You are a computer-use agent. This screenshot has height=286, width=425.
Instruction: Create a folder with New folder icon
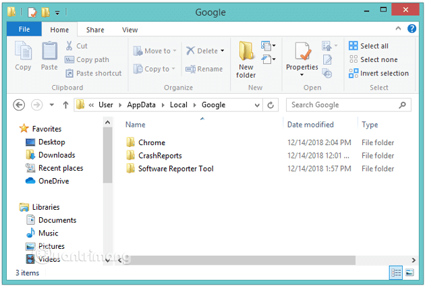point(246,59)
